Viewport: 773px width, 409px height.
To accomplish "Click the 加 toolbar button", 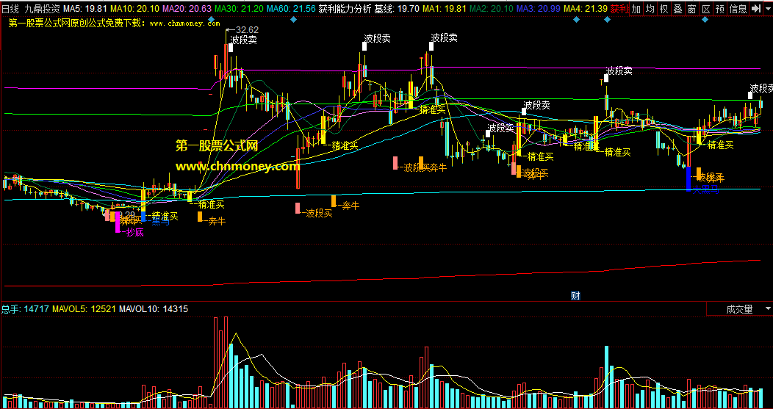I will [636, 8].
